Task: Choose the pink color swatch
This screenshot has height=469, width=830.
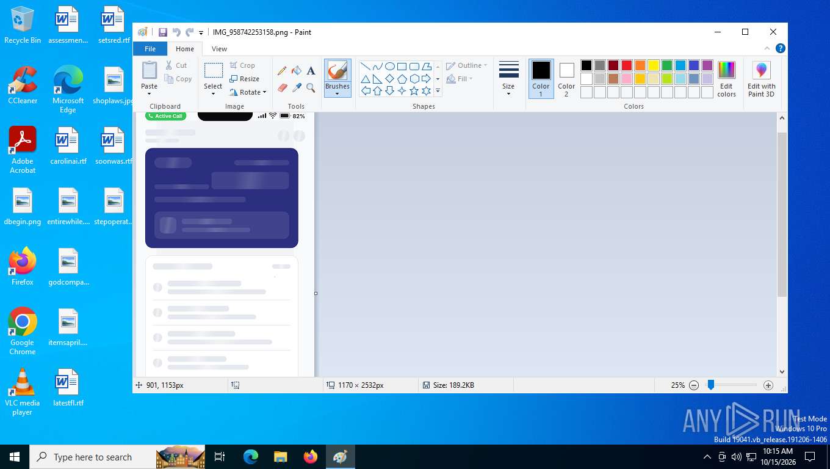Action: [x=627, y=79]
